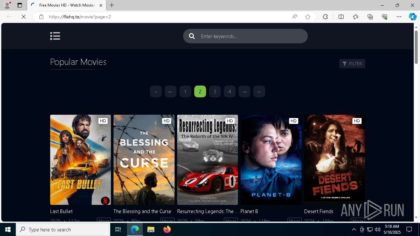The width and height of the screenshot is (420, 236).
Task: Select pagination page 3
Action: tap(215, 91)
